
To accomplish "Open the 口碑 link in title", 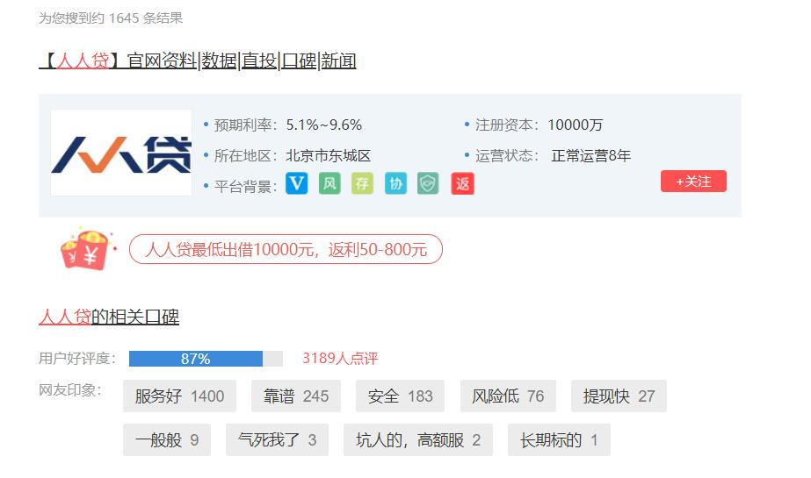I will (299, 61).
